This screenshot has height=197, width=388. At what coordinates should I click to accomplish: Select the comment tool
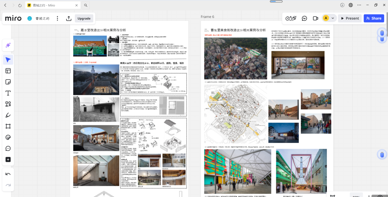click(8, 149)
